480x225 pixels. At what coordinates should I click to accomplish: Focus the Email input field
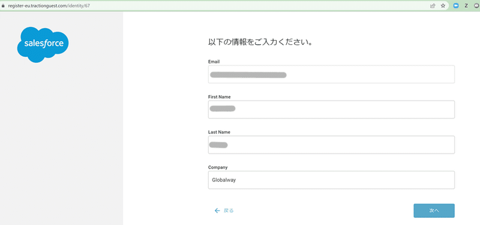tap(331, 74)
